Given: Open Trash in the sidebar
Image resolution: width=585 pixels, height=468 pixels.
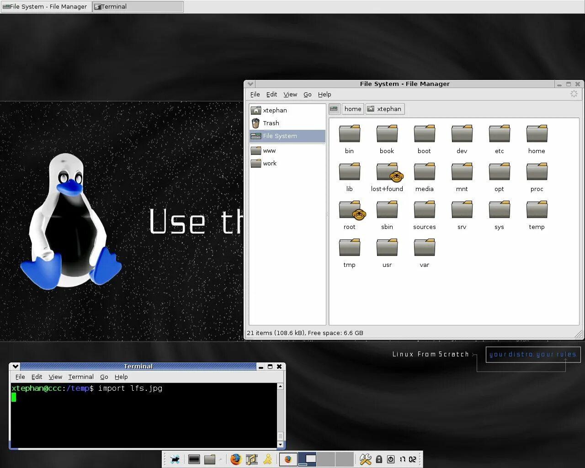Looking at the screenshot, I should point(287,123).
